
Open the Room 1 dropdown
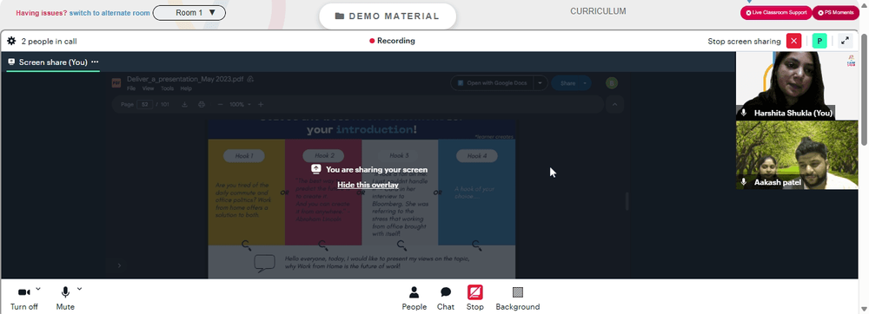point(189,13)
